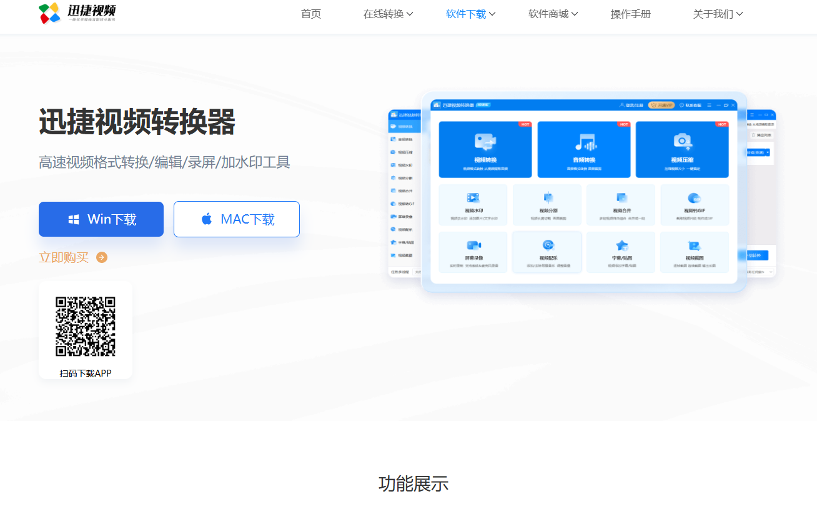Viewport: 817px width, 509px height.
Task: Go to the 首页 home page
Action: (311, 14)
